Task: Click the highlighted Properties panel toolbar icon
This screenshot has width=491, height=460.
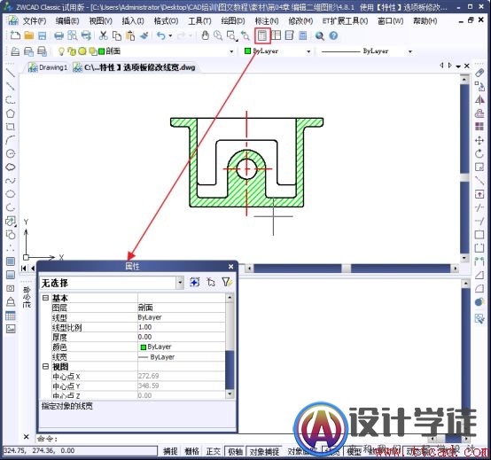Action: [x=262, y=35]
